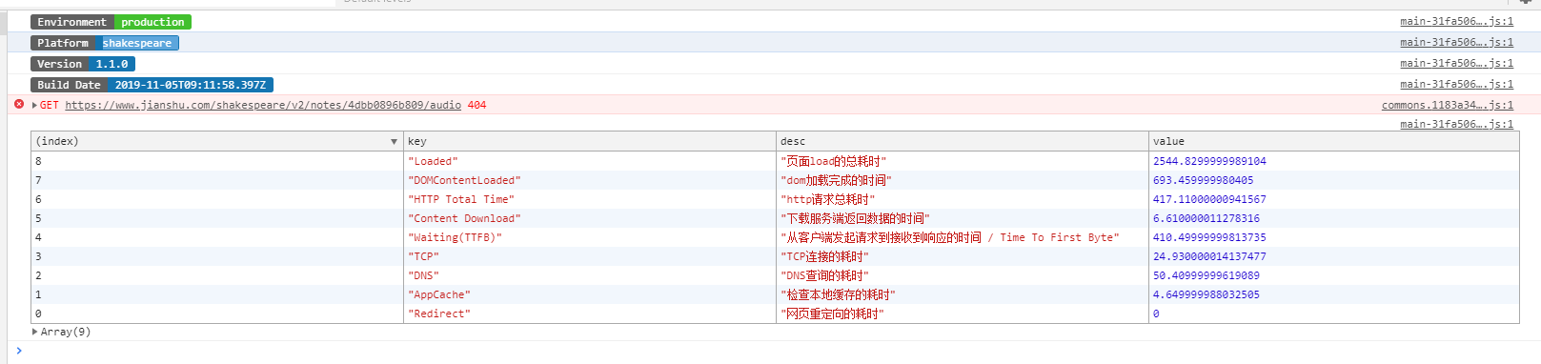This screenshot has width=1541, height=364.
Task: Click index cell 6 in HTTP Total Time row
Action: (x=217, y=199)
